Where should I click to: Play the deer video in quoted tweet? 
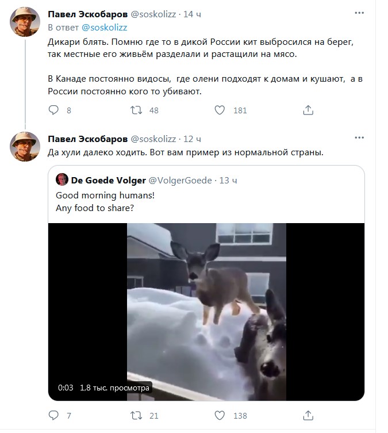tap(206, 311)
